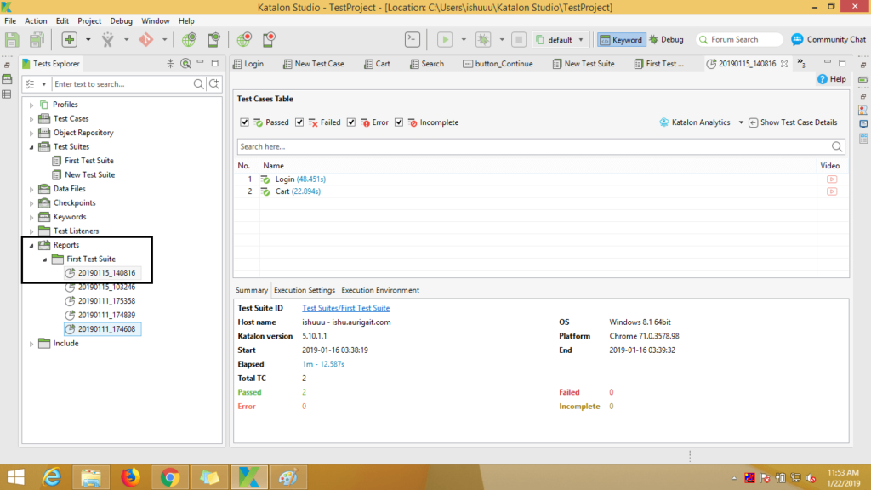Click the Debug bug icon in toolbar
The image size is (871, 490).
pyautogui.click(x=483, y=39)
